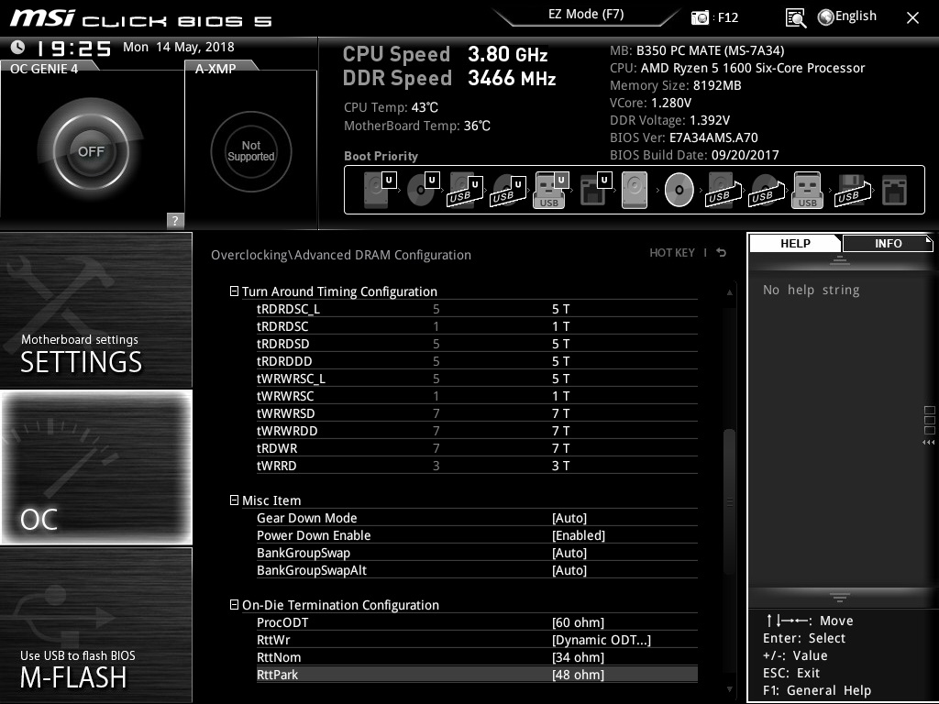
Task: Select the legacy USB hard disk boot icon
Action: click(x=724, y=190)
